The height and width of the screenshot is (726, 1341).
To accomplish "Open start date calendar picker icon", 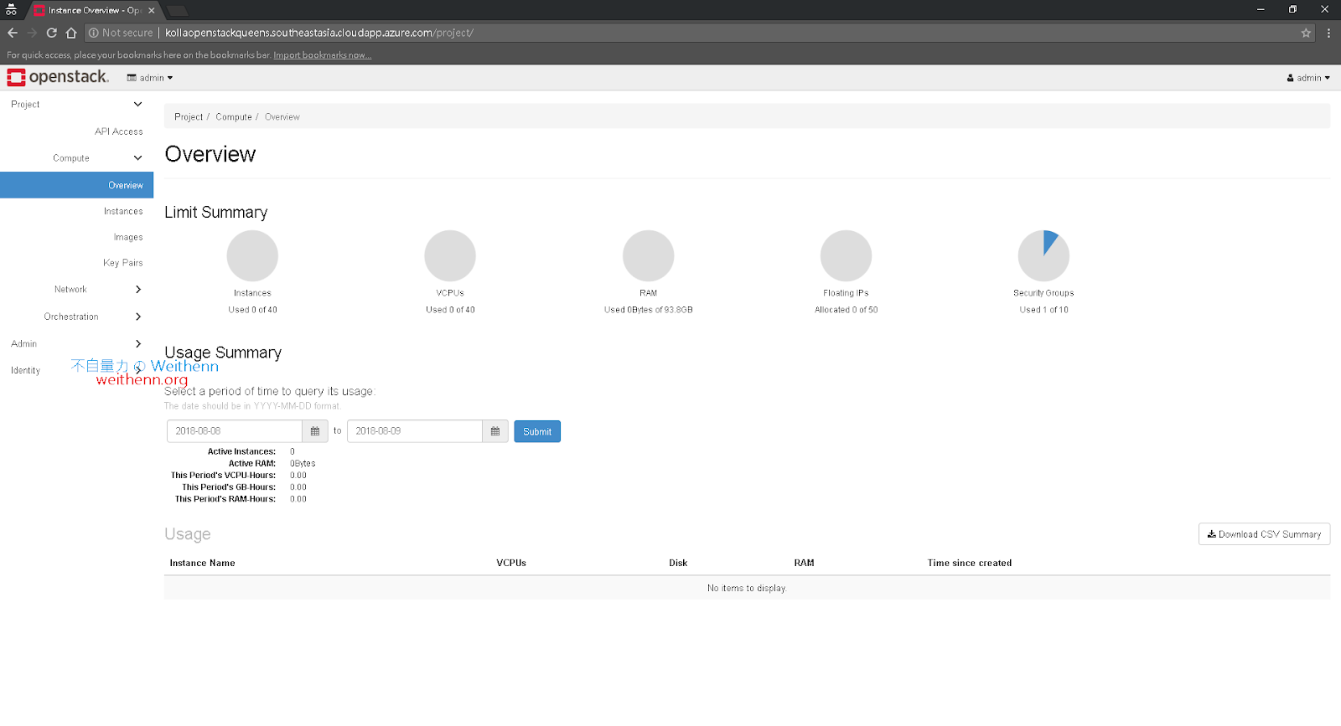I will [x=315, y=431].
